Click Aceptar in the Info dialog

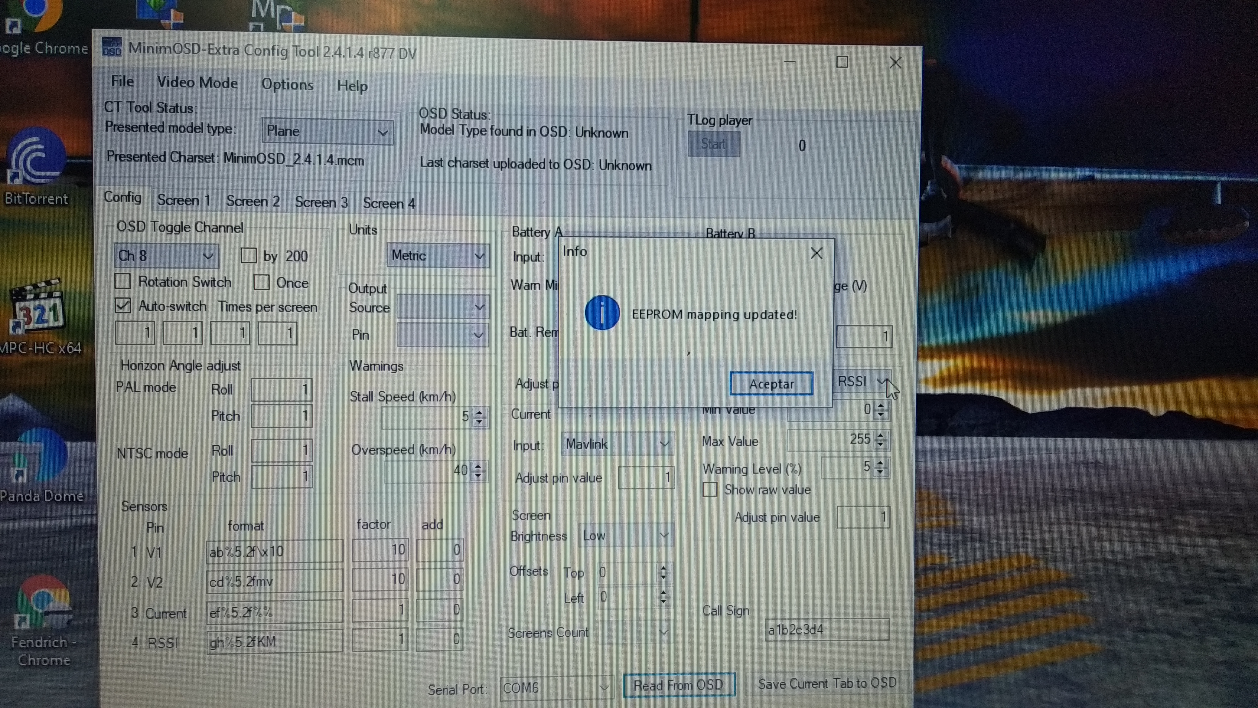click(771, 384)
